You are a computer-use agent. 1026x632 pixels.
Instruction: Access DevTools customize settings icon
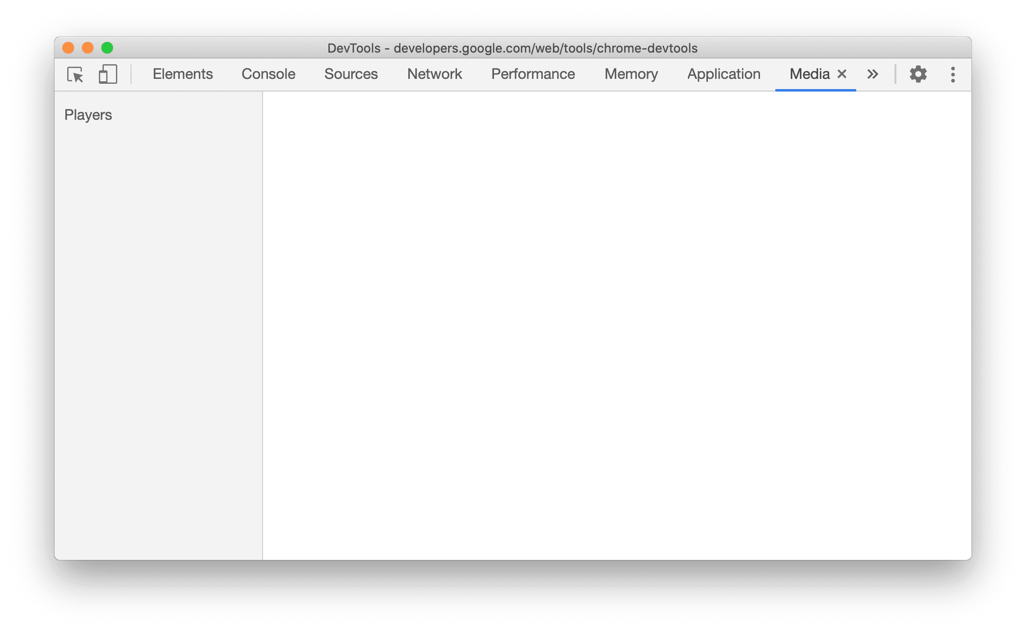918,74
